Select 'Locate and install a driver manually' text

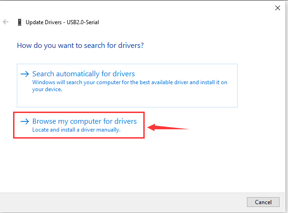76,130
